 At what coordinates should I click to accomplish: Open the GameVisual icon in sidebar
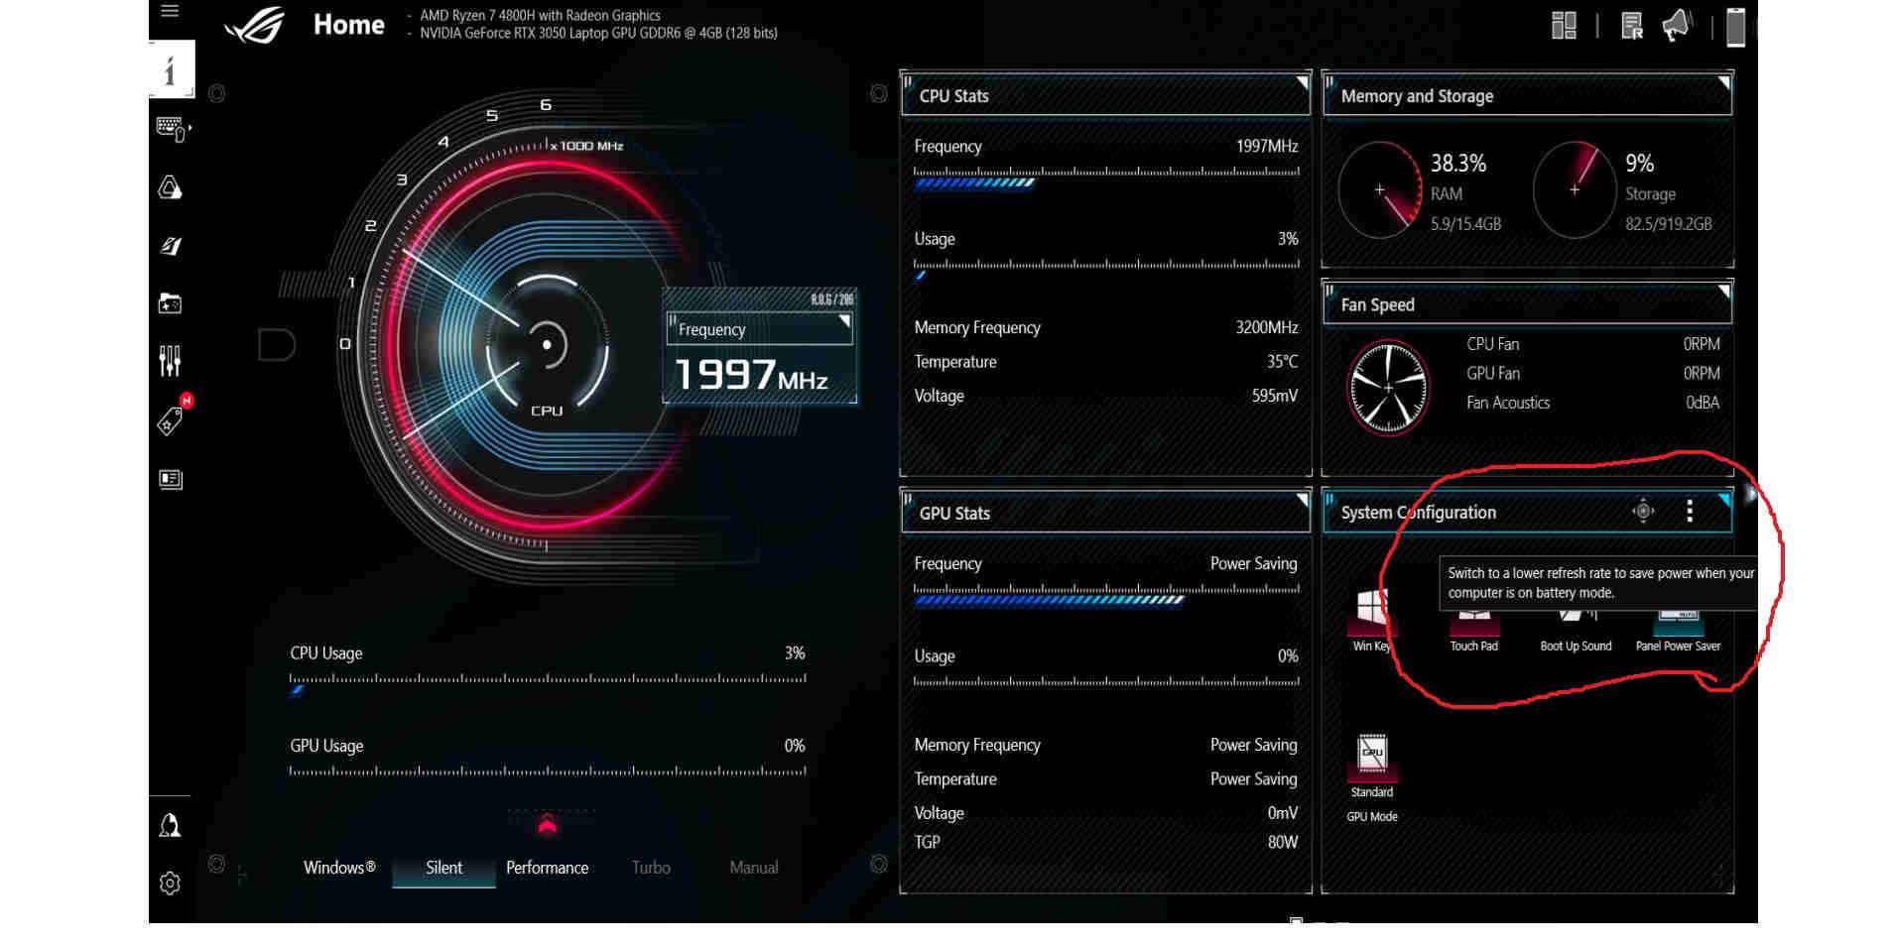171,246
